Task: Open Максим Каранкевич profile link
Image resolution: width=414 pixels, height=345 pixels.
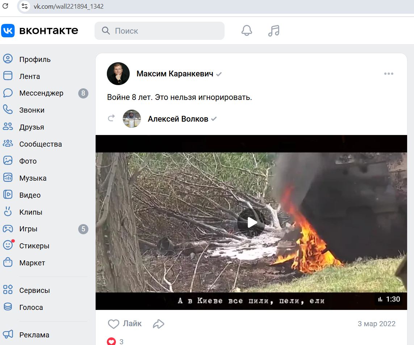Action: (x=175, y=74)
